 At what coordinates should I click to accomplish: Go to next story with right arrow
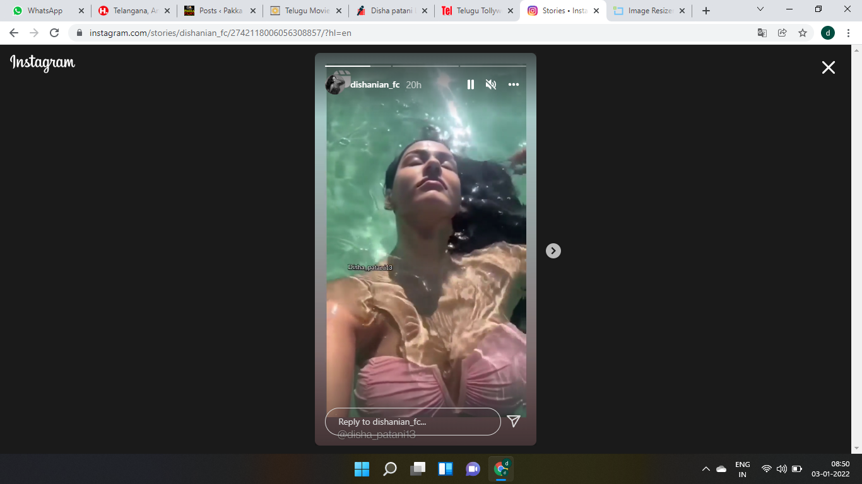[553, 251]
